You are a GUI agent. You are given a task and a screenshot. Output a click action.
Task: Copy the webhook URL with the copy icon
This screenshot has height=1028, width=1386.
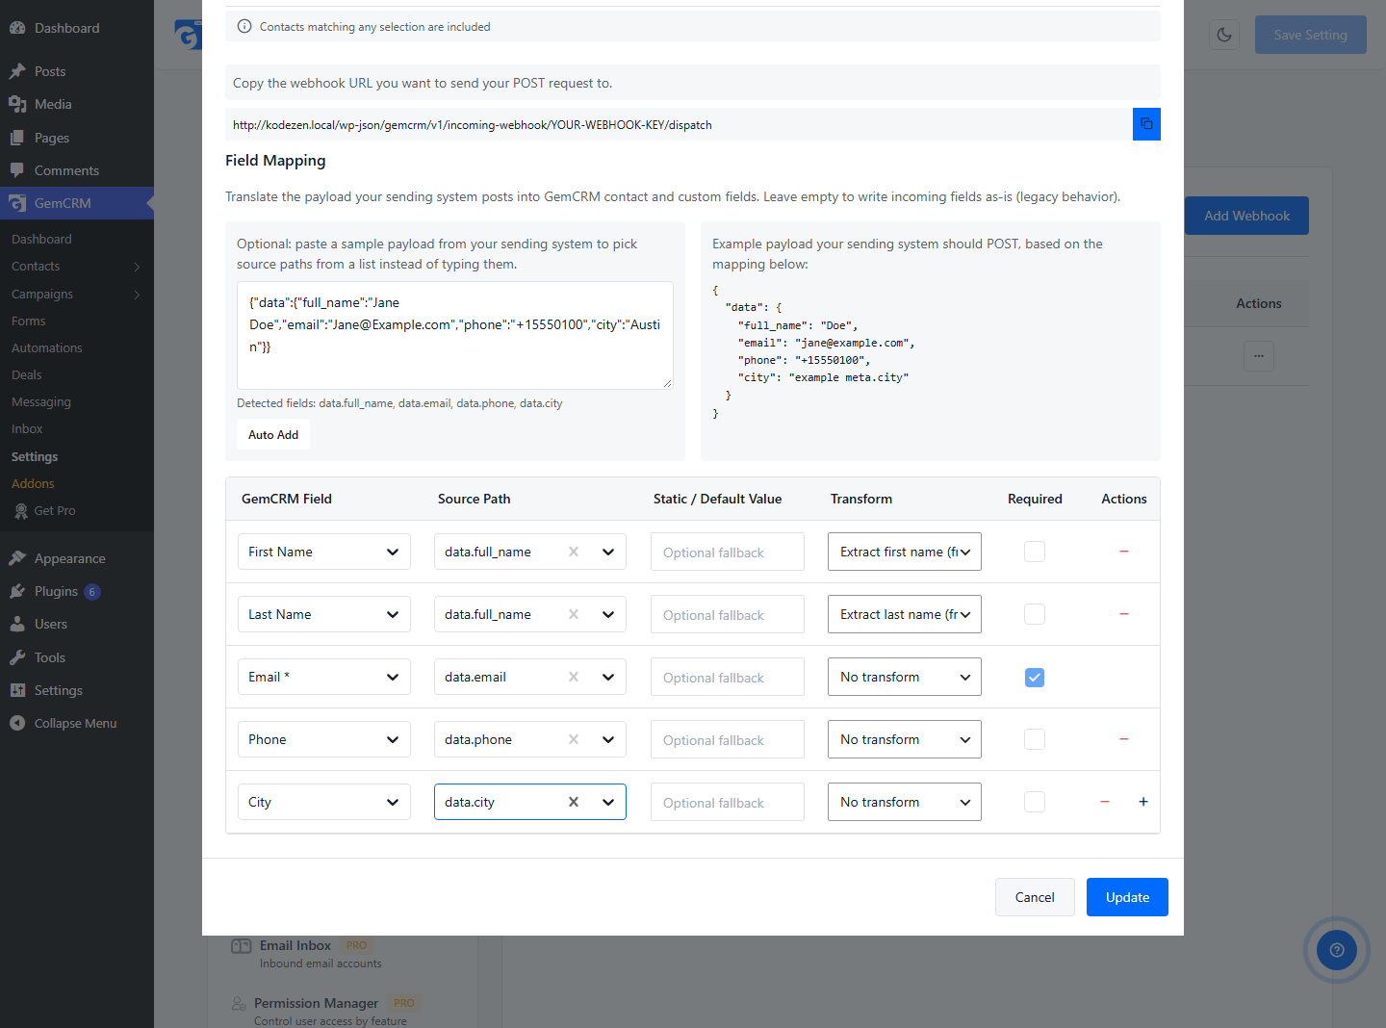[1146, 124]
